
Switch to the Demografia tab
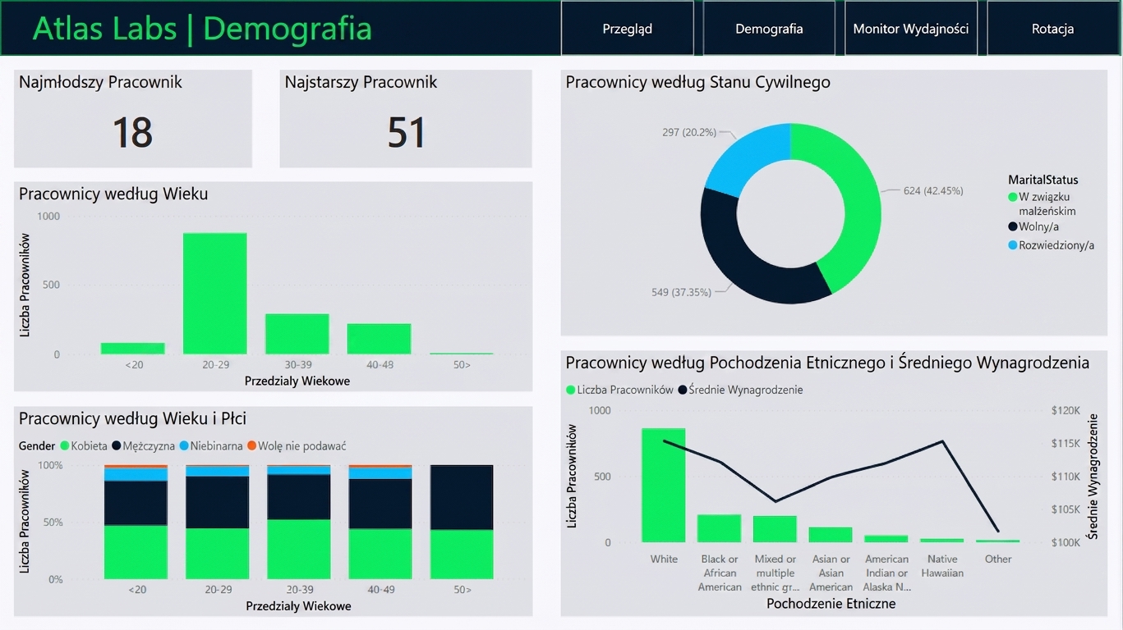tap(769, 29)
